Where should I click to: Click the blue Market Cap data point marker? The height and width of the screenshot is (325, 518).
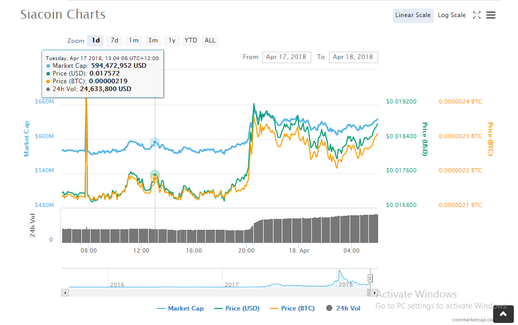(x=154, y=142)
